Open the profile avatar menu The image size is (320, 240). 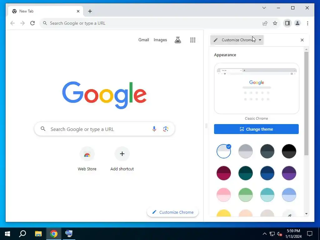click(x=297, y=23)
